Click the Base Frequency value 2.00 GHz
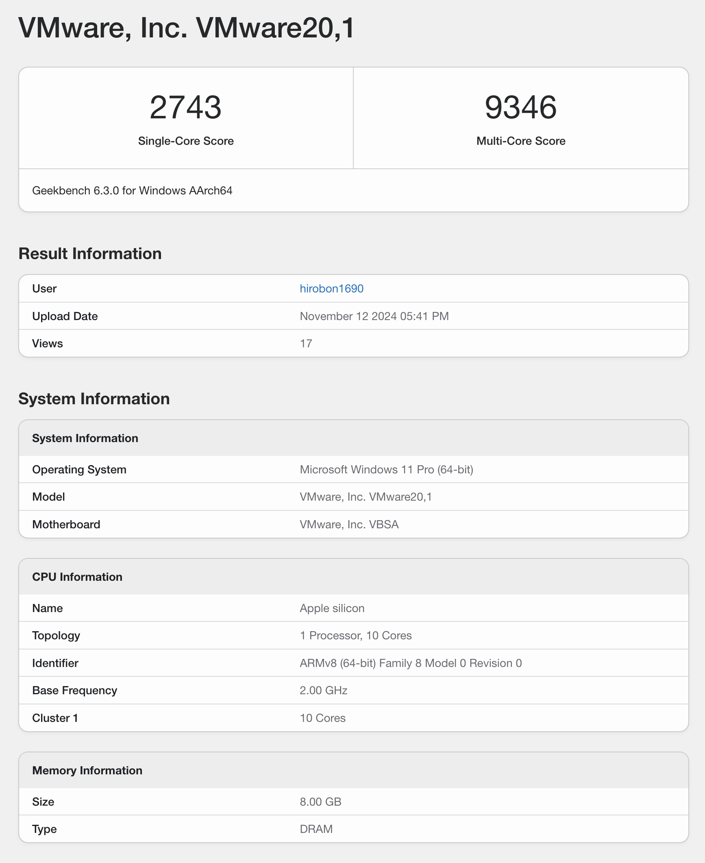The height and width of the screenshot is (863, 705). [x=323, y=690]
